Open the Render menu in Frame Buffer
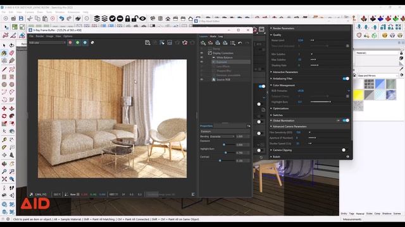 (39, 37)
